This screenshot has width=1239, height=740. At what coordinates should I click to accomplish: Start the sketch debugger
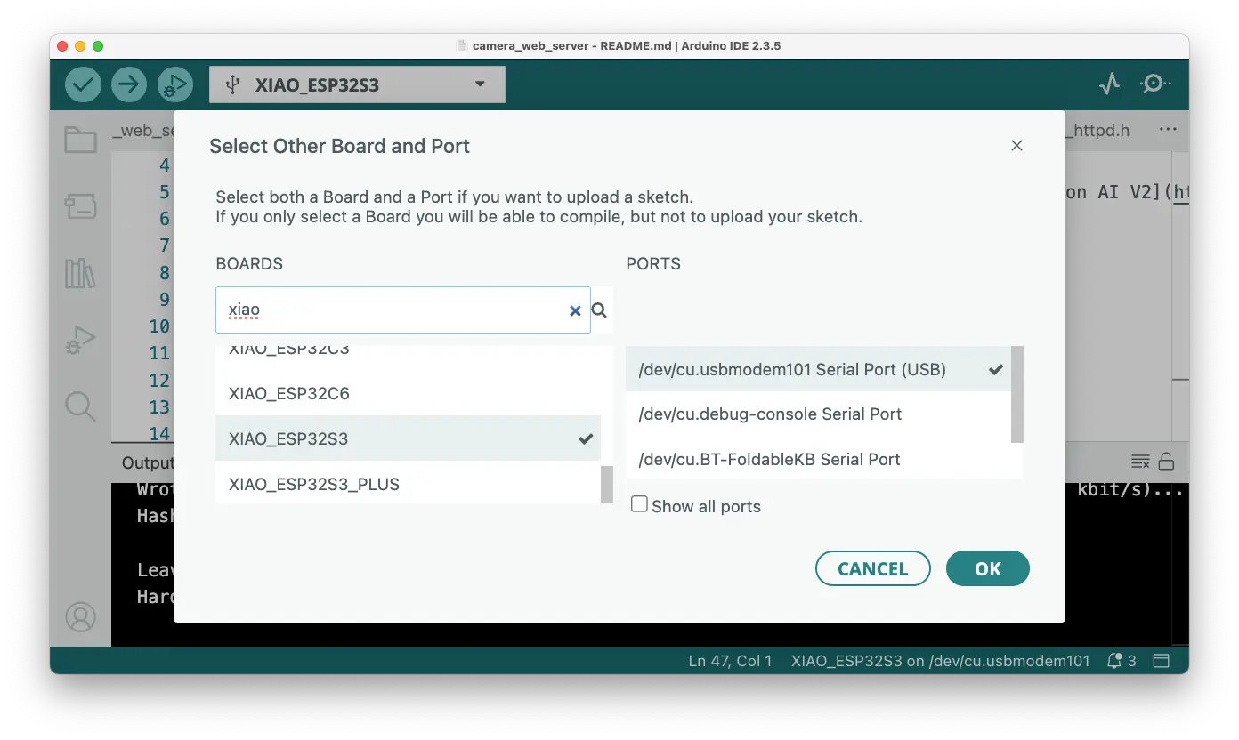coord(175,84)
